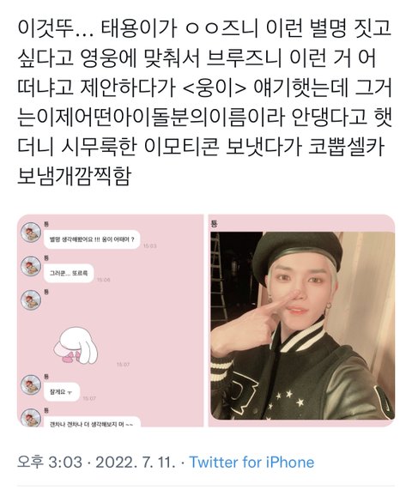The height and width of the screenshot is (496, 412).
Task: Click profile avatar beside 갠차나 갠차나 message
Action: (x=31, y=418)
